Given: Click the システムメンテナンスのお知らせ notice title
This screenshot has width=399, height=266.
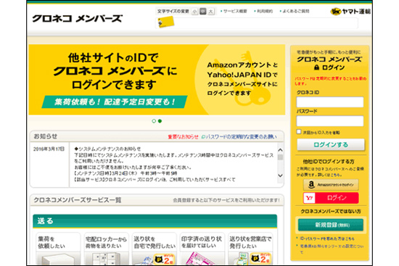Looking at the screenshot, I should (107, 149).
